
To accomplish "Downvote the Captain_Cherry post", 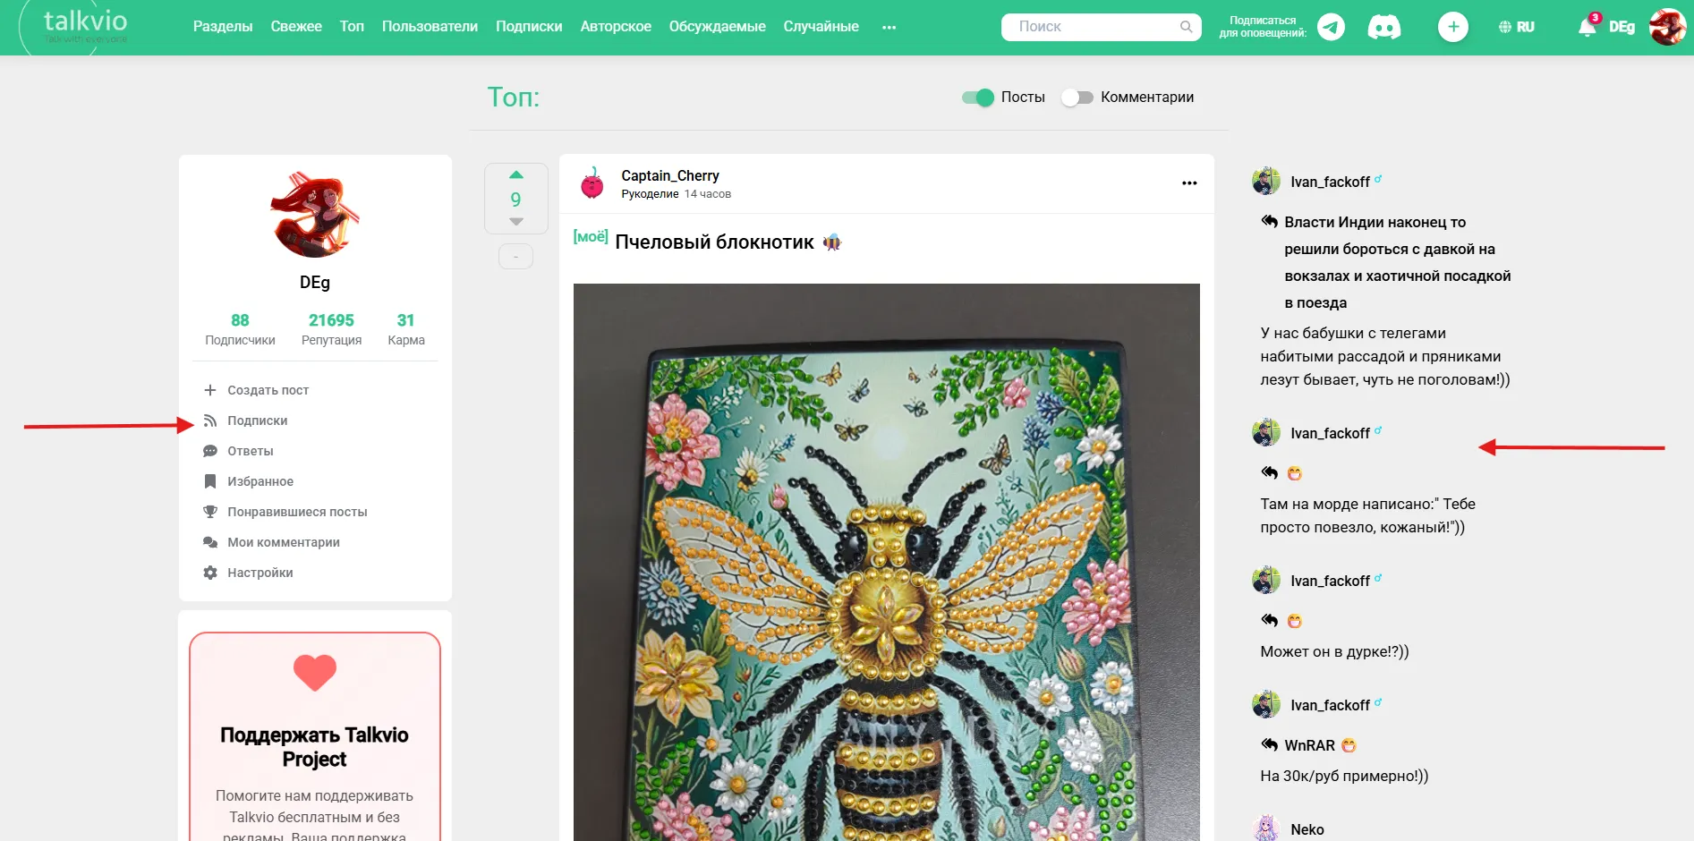I will 516,221.
